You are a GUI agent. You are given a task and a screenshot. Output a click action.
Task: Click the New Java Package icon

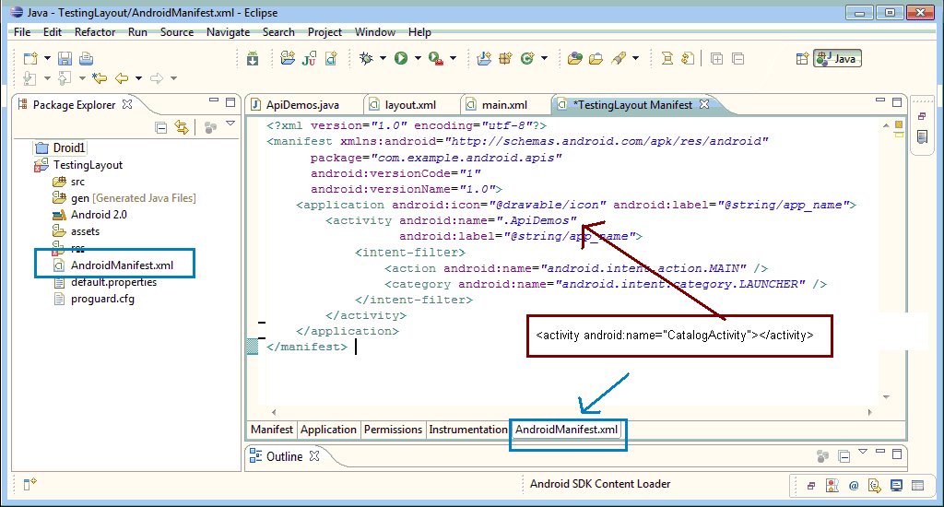tap(505, 58)
